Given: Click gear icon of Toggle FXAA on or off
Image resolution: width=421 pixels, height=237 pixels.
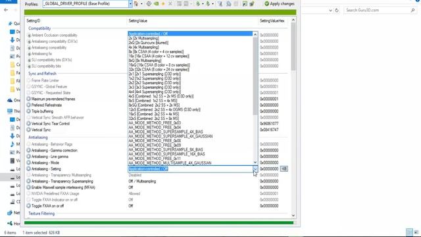Looking at the screenshot, I should [x=28, y=206].
